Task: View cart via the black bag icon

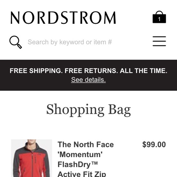Action: tap(159, 17)
